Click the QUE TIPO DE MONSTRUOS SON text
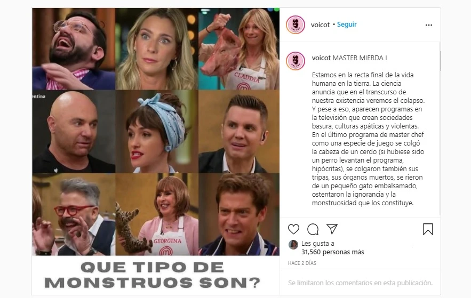This screenshot has height=298, width=471. coord(153,275)
